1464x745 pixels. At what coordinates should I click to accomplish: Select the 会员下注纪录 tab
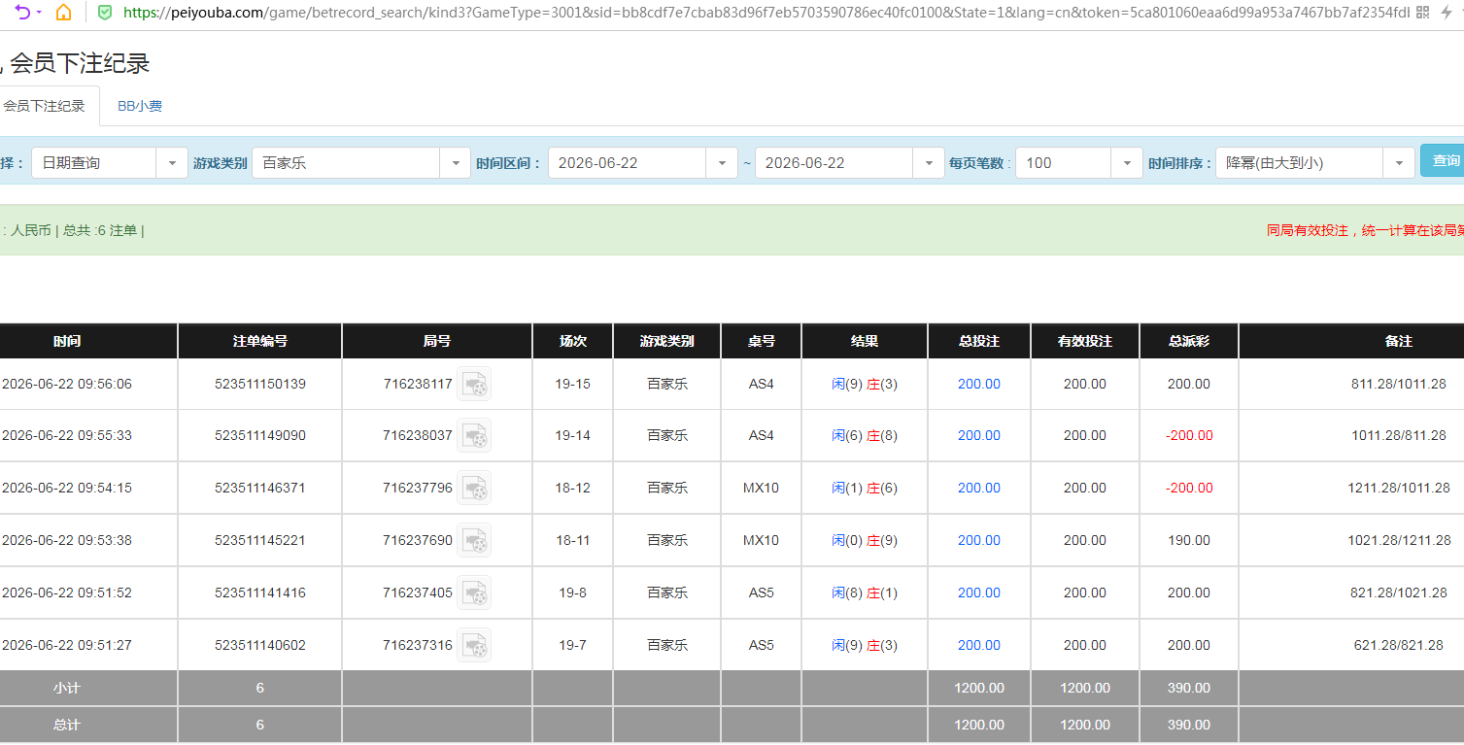(x=45, y=106)
